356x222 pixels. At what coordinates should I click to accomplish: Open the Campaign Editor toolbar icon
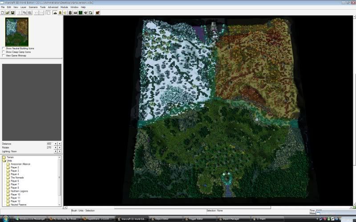[75, 13]
